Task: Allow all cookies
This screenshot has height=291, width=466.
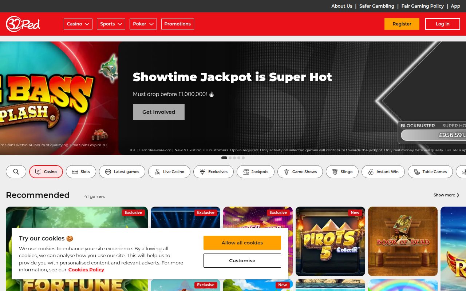Action: [242, 243]
